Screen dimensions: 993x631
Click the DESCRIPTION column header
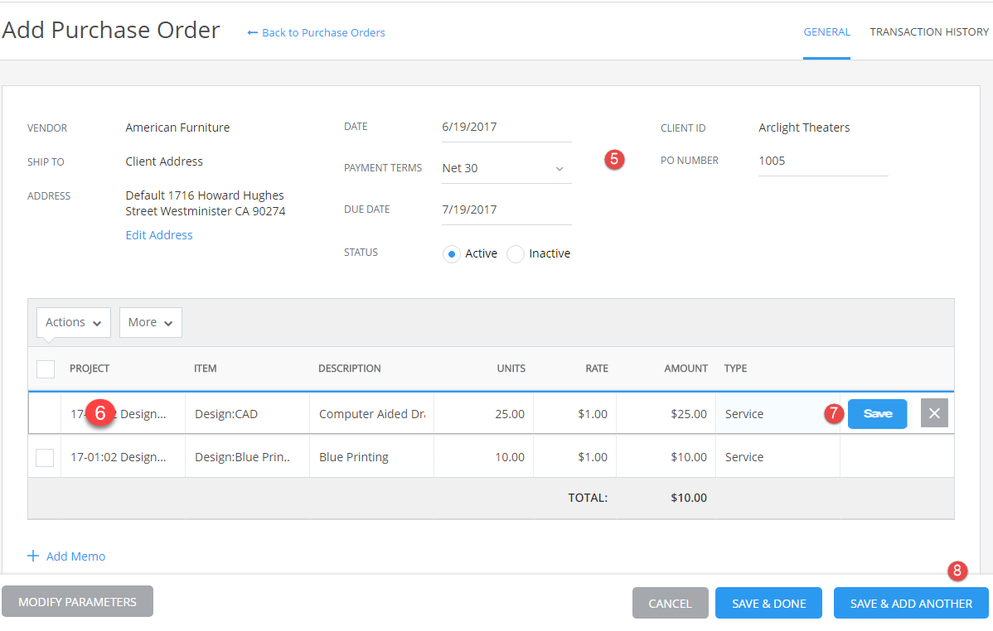click(x=350, y=368)
